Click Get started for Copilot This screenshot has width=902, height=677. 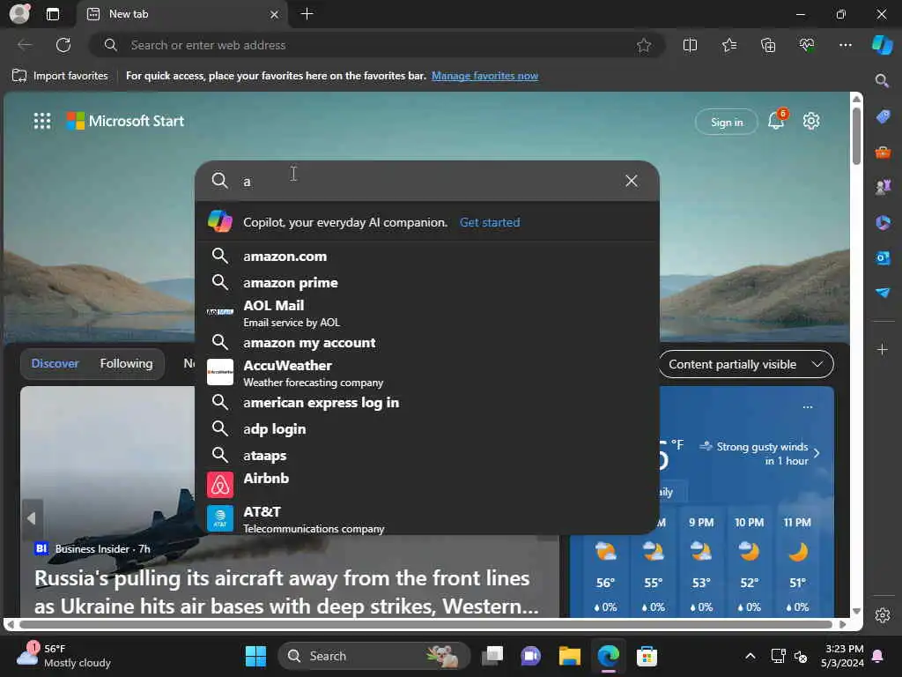[x=490, y=222]
